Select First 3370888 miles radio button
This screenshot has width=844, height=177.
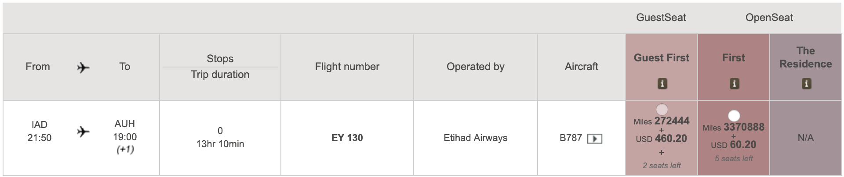click(x=734, y=116)
